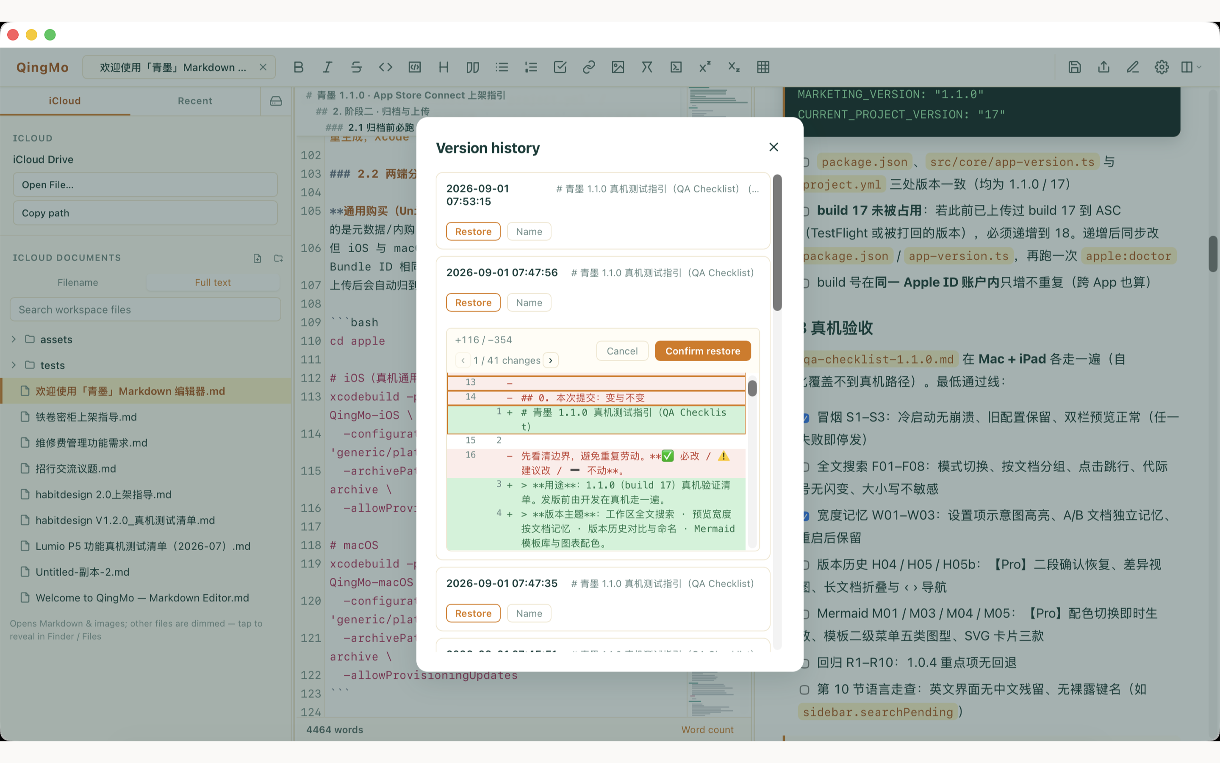Click the Copy path button
Image resolution: width=1220 pixels, height=763 pixels.
pos(145,213)
